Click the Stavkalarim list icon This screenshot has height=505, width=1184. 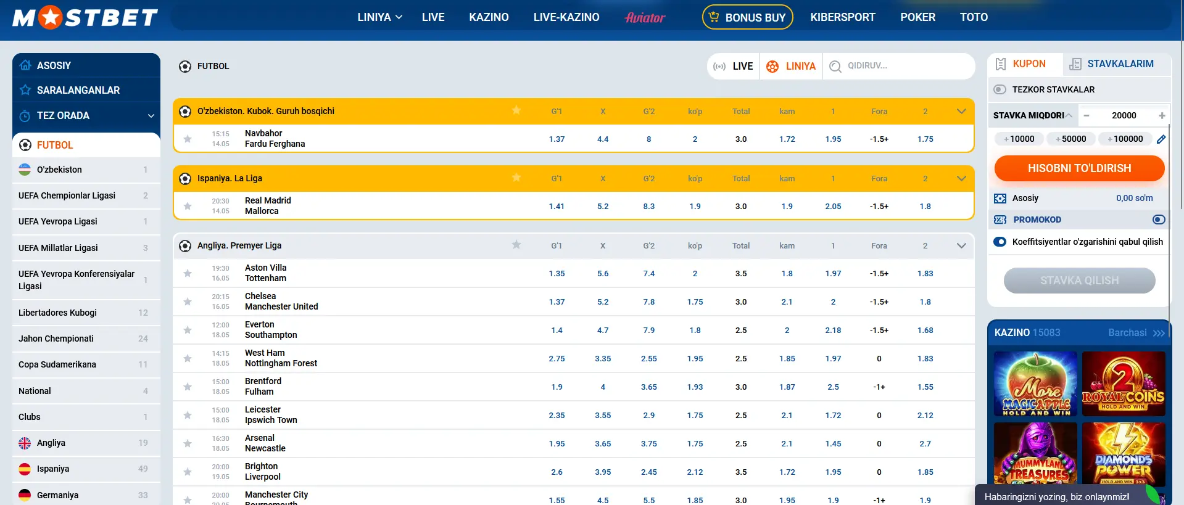click(1075, 64)
